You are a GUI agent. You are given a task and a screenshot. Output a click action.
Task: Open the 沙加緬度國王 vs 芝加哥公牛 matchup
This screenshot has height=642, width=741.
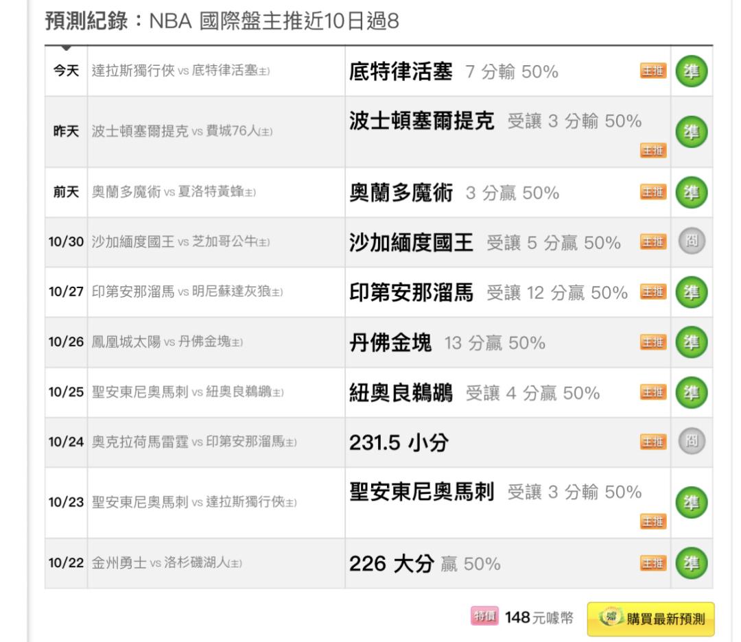tap(180, 242)
